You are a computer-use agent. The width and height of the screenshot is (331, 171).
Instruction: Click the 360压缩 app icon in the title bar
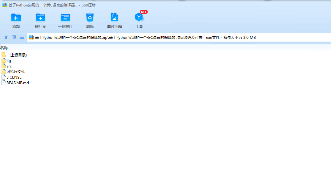coord(5,5)
